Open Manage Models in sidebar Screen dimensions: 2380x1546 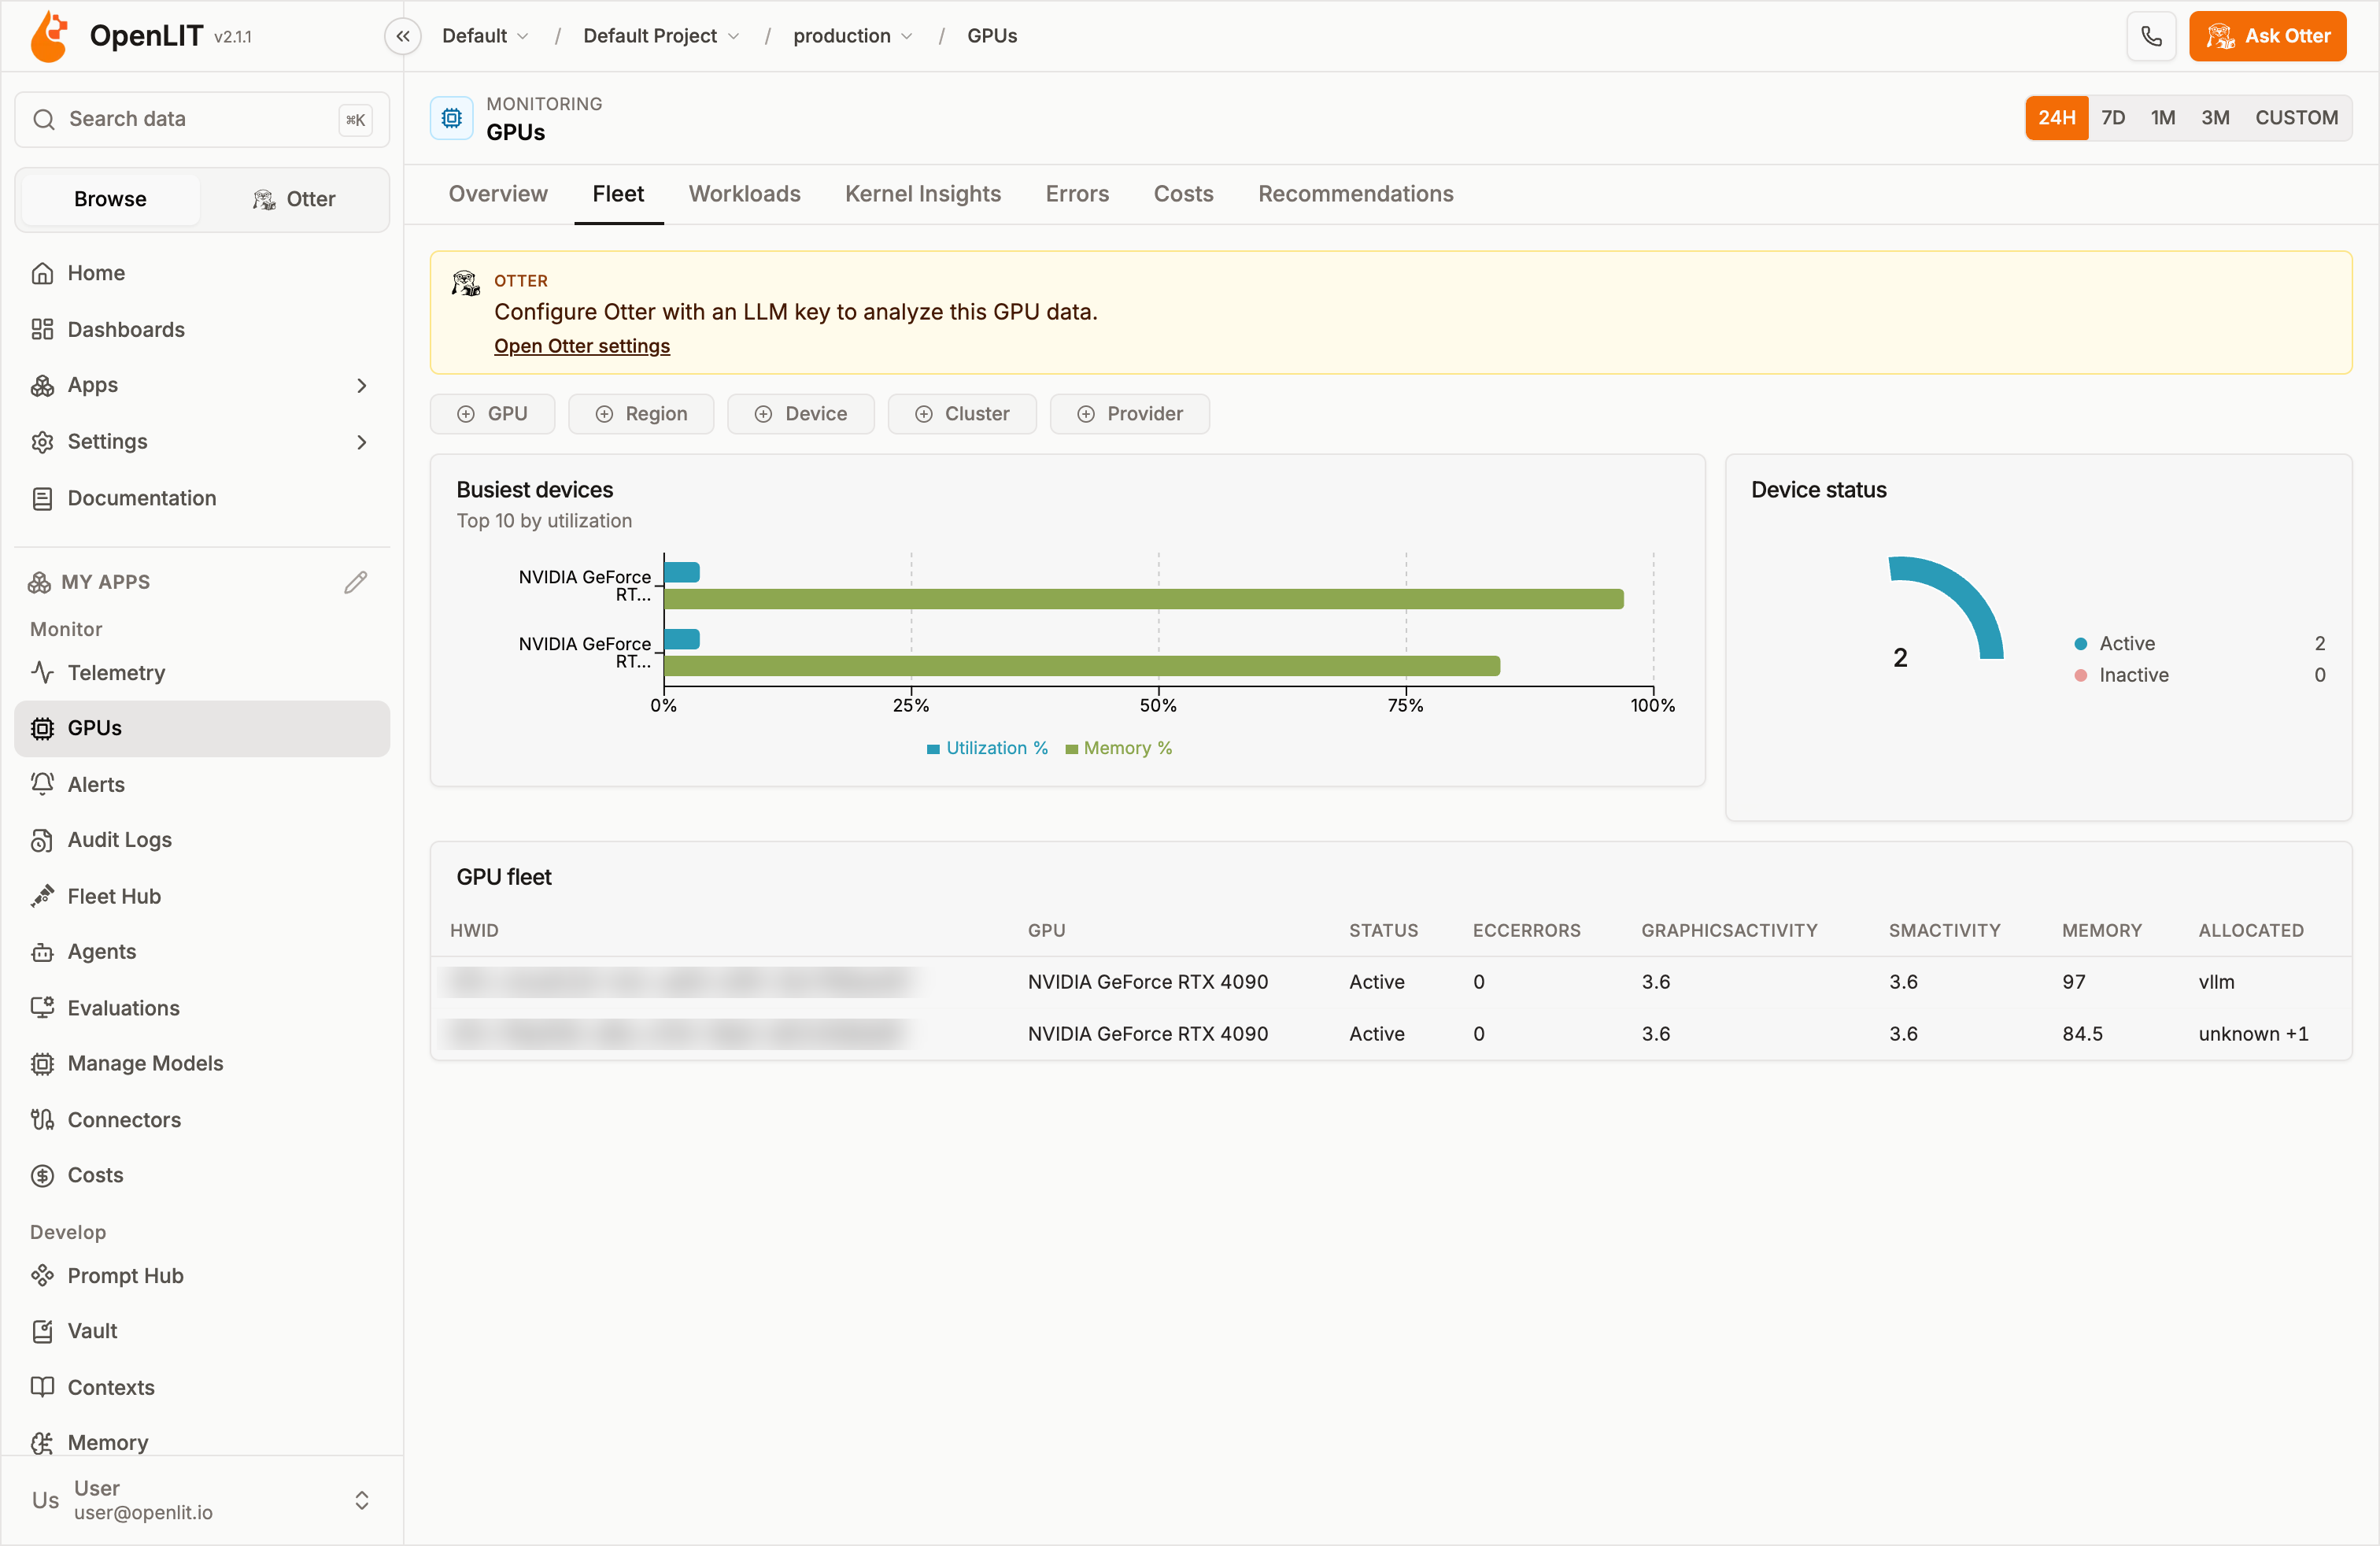[x=202, y=1063]
